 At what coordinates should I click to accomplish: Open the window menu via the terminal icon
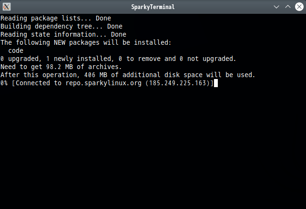tap(7, 7)
